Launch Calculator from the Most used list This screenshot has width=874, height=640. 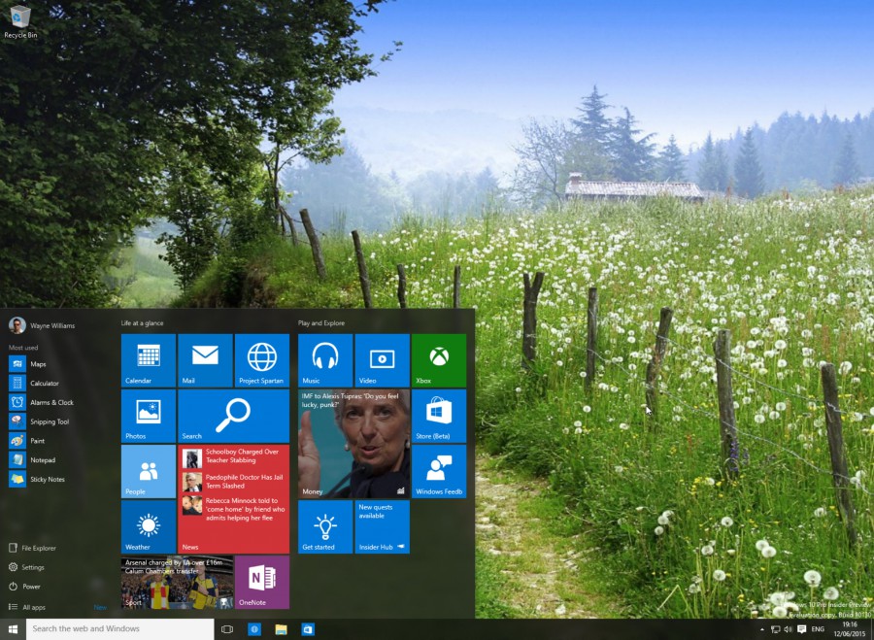pyautogui.click(x=44, y=383)
